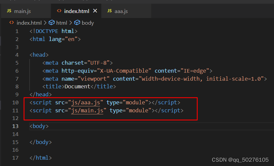
Task: Click line number 17 in gutter
Action: [15, 158]
